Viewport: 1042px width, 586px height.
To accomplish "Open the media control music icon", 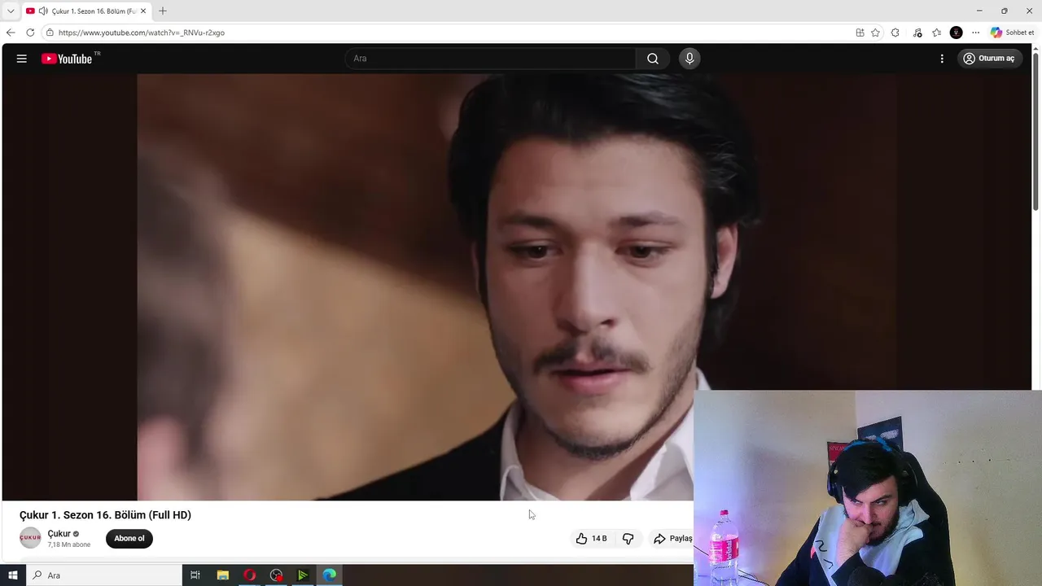I will pos(917,33).
